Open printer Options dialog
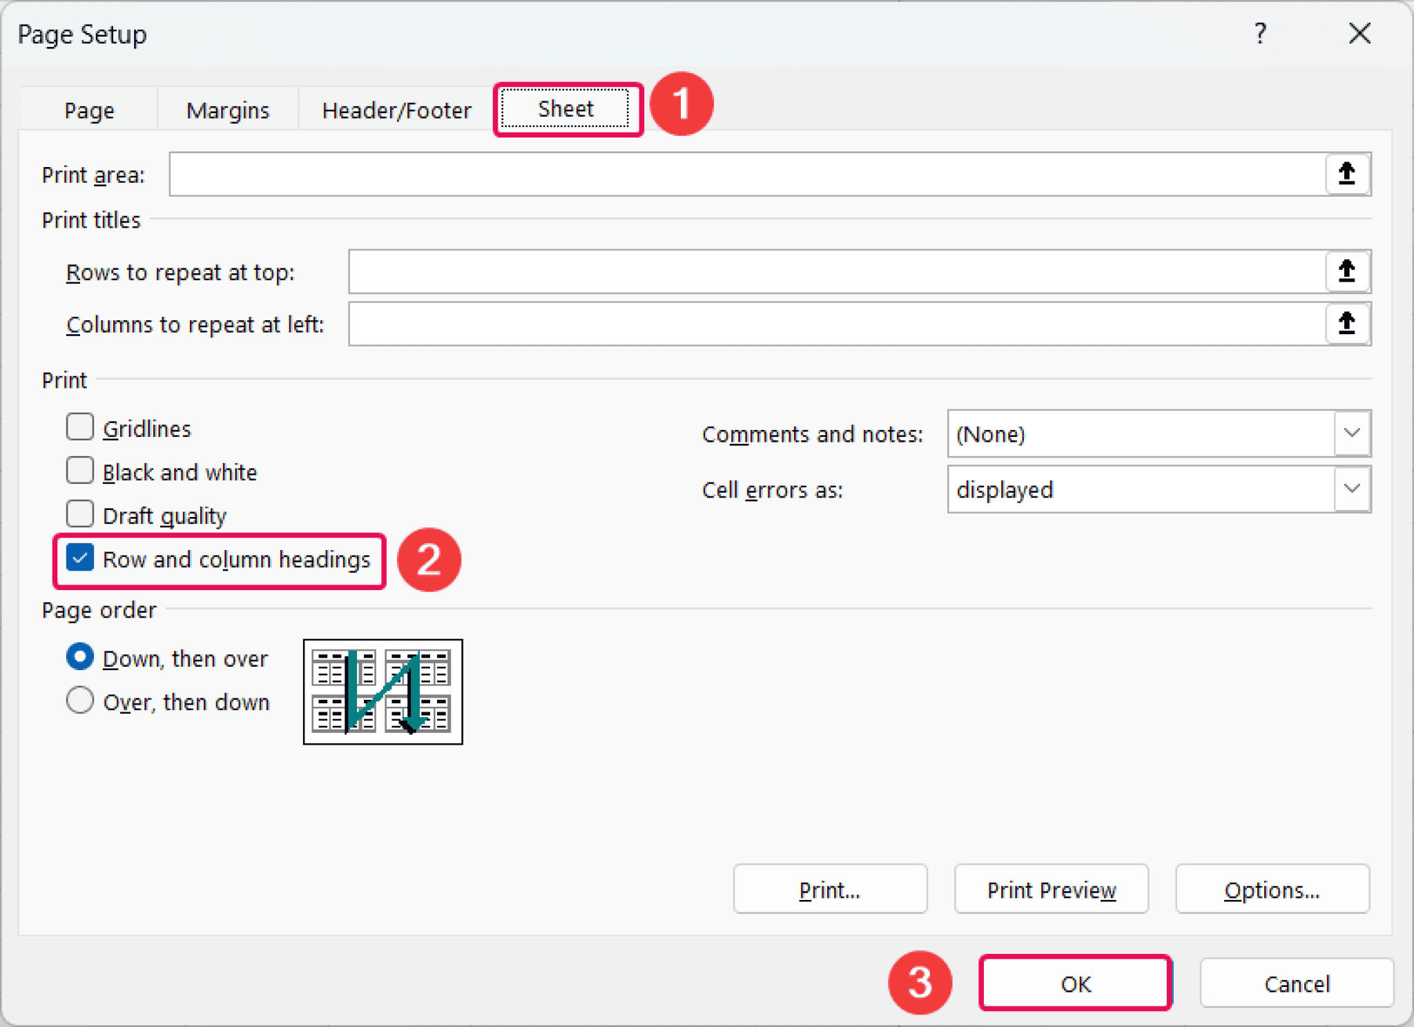Image resolution: width=1414 pixels, height=1027 pixels. click(1272, 889)
